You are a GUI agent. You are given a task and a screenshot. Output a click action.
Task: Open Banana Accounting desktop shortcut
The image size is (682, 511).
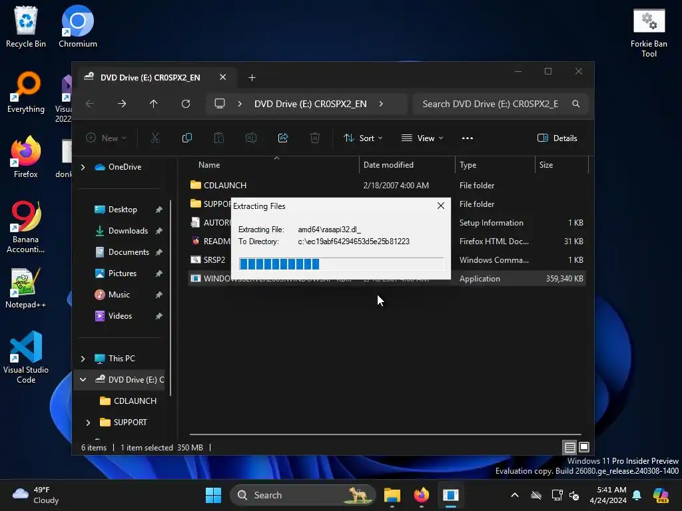click(x=26, y=227)
